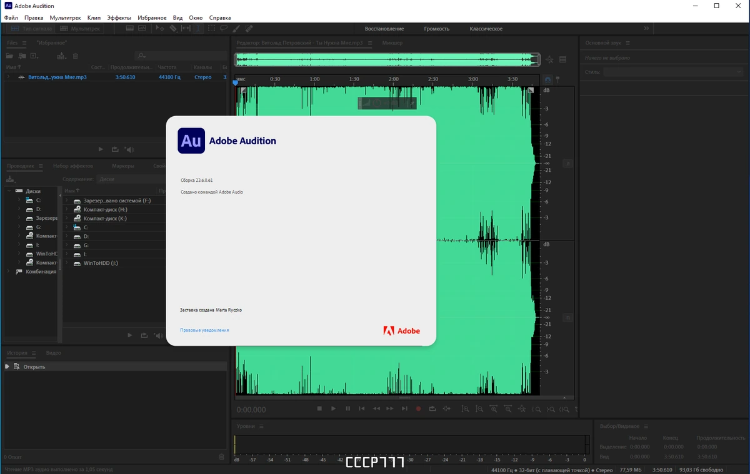Select the Slip tool in toolbar

(186, 28)
